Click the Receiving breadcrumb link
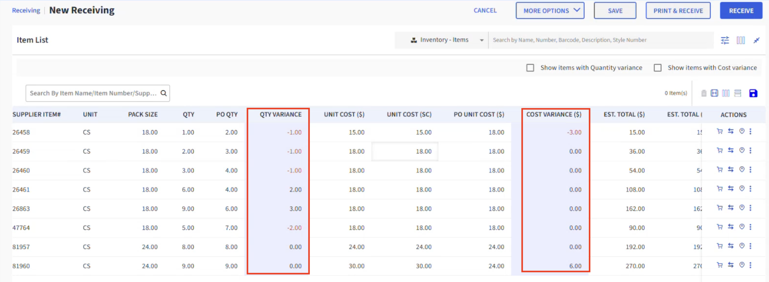 point(26,10)
